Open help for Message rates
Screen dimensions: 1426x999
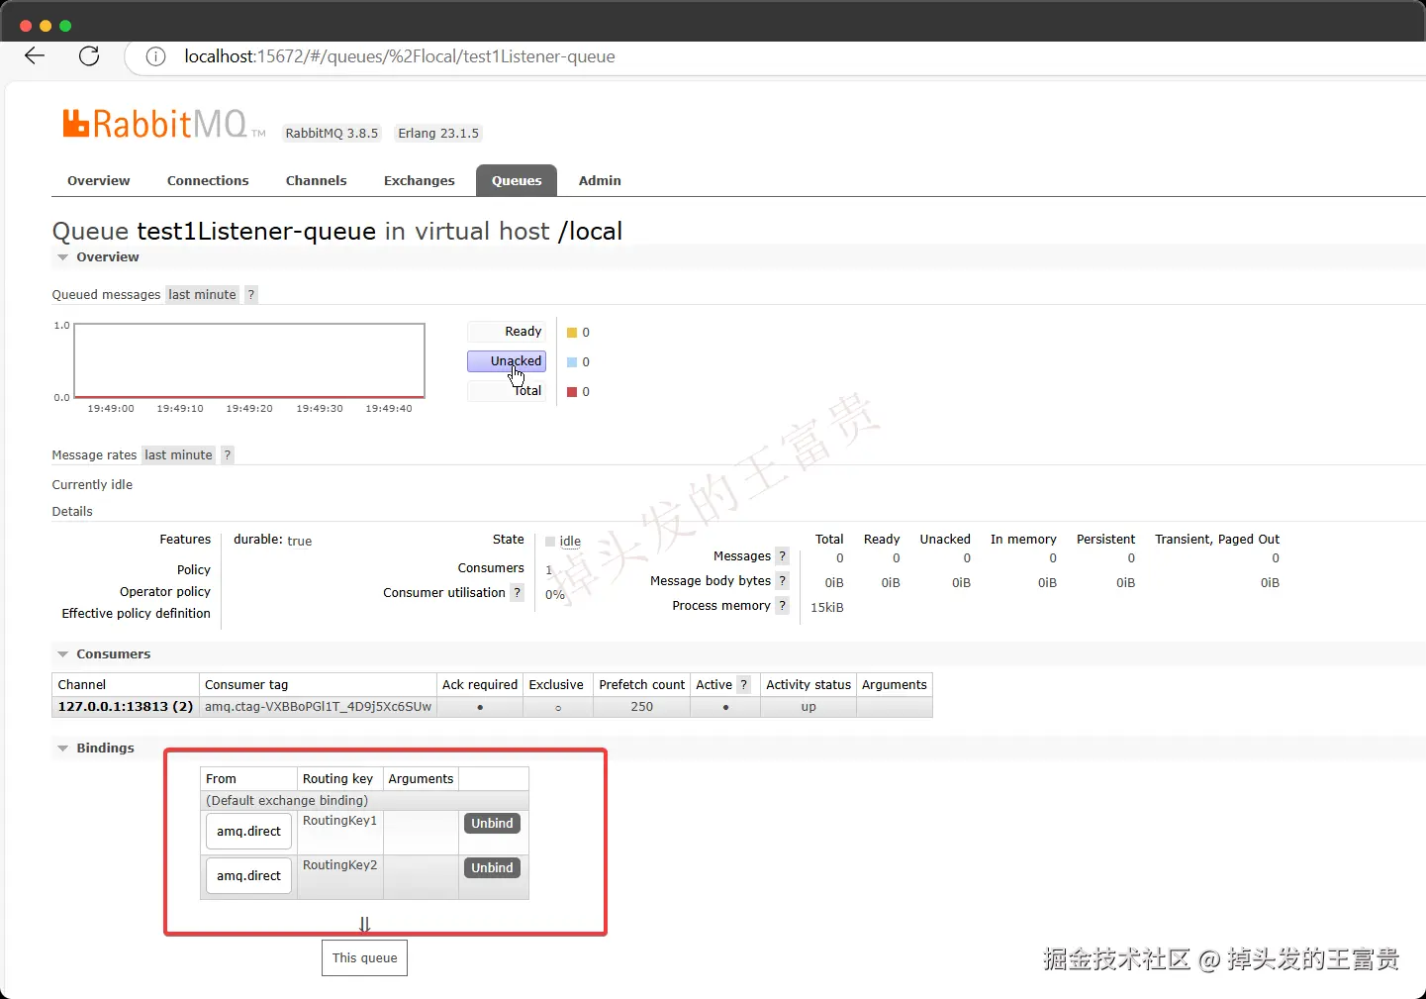pos(228,454)
